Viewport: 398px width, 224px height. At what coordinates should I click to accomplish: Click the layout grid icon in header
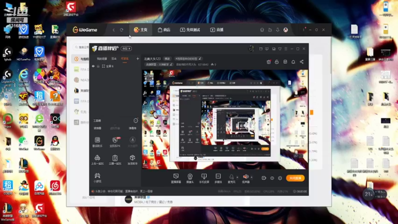point(285,62)
